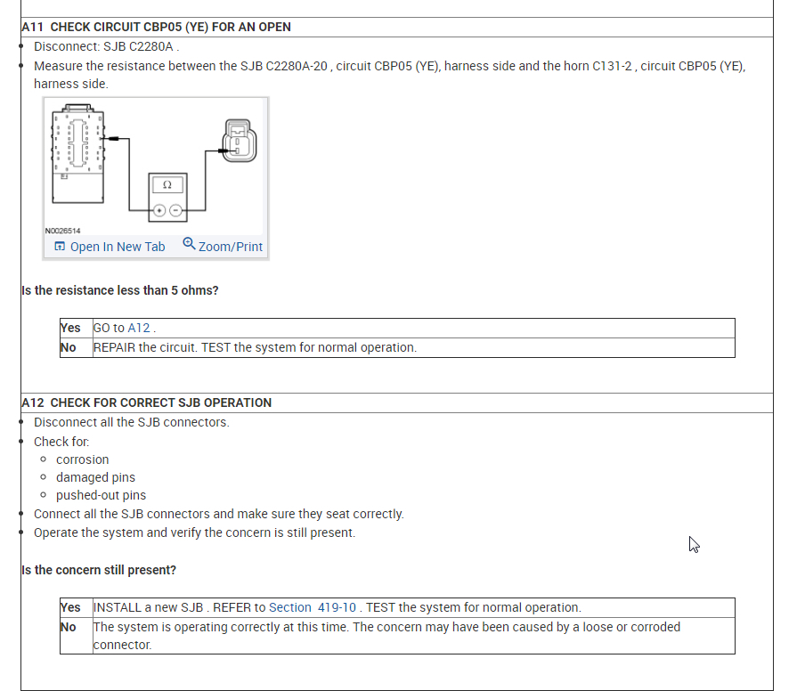Image resolution: width=805 pixels, height=691 pixels.
Task: Click the meter's negative terminal in the diagram
Action: [175, 211]
